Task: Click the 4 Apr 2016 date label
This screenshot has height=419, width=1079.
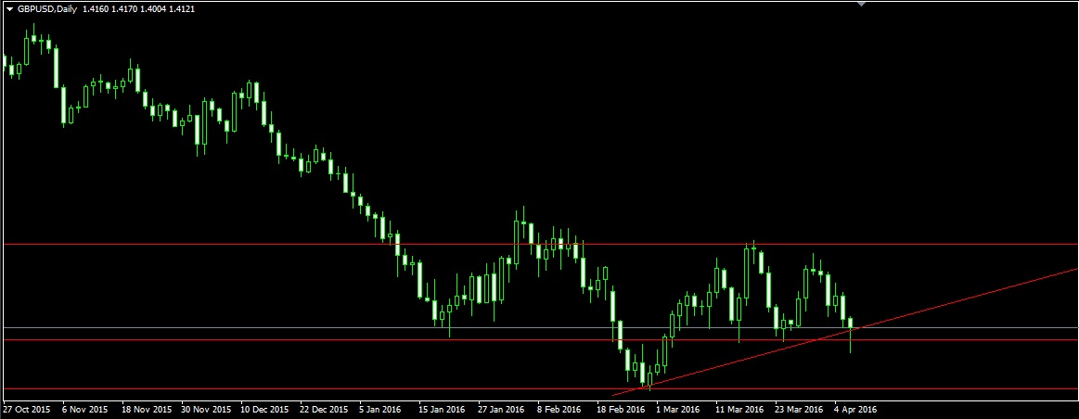Action: pyautogui.click(x=856, y=409)
